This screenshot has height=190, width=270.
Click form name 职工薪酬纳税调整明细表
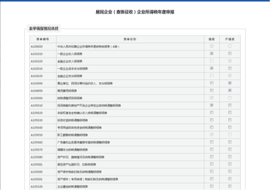click(72, 135)
